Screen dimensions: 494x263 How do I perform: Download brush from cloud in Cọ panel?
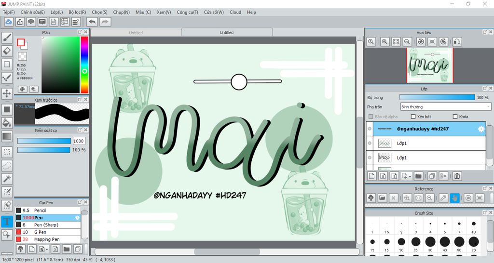pos(20,249)
